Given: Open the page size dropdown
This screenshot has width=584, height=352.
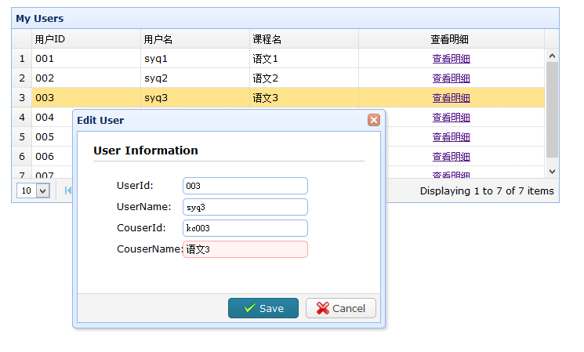Looking at the screenshot, I should [43, 191].
